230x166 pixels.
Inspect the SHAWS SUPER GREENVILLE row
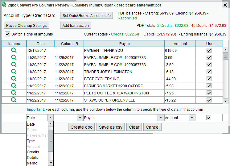click(14, 100)
